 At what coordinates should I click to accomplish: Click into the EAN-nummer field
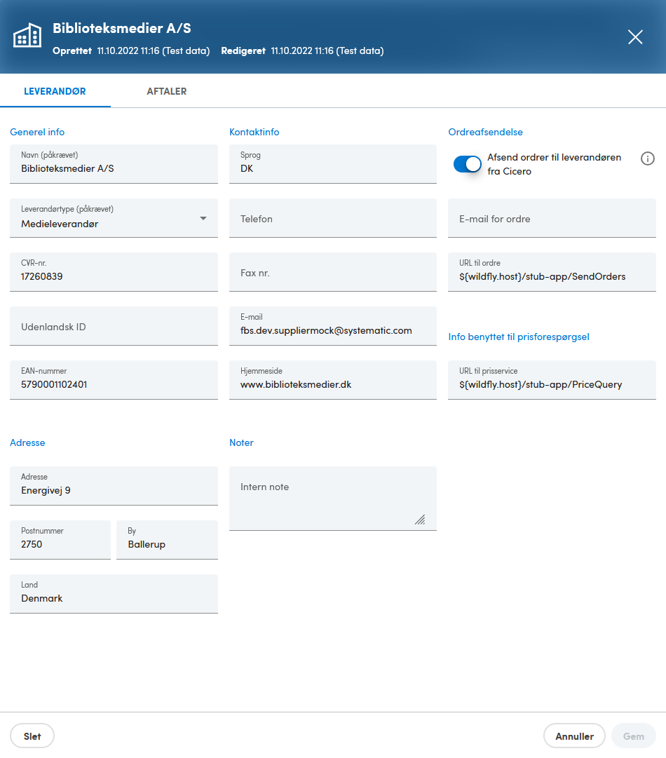point(114,380)
